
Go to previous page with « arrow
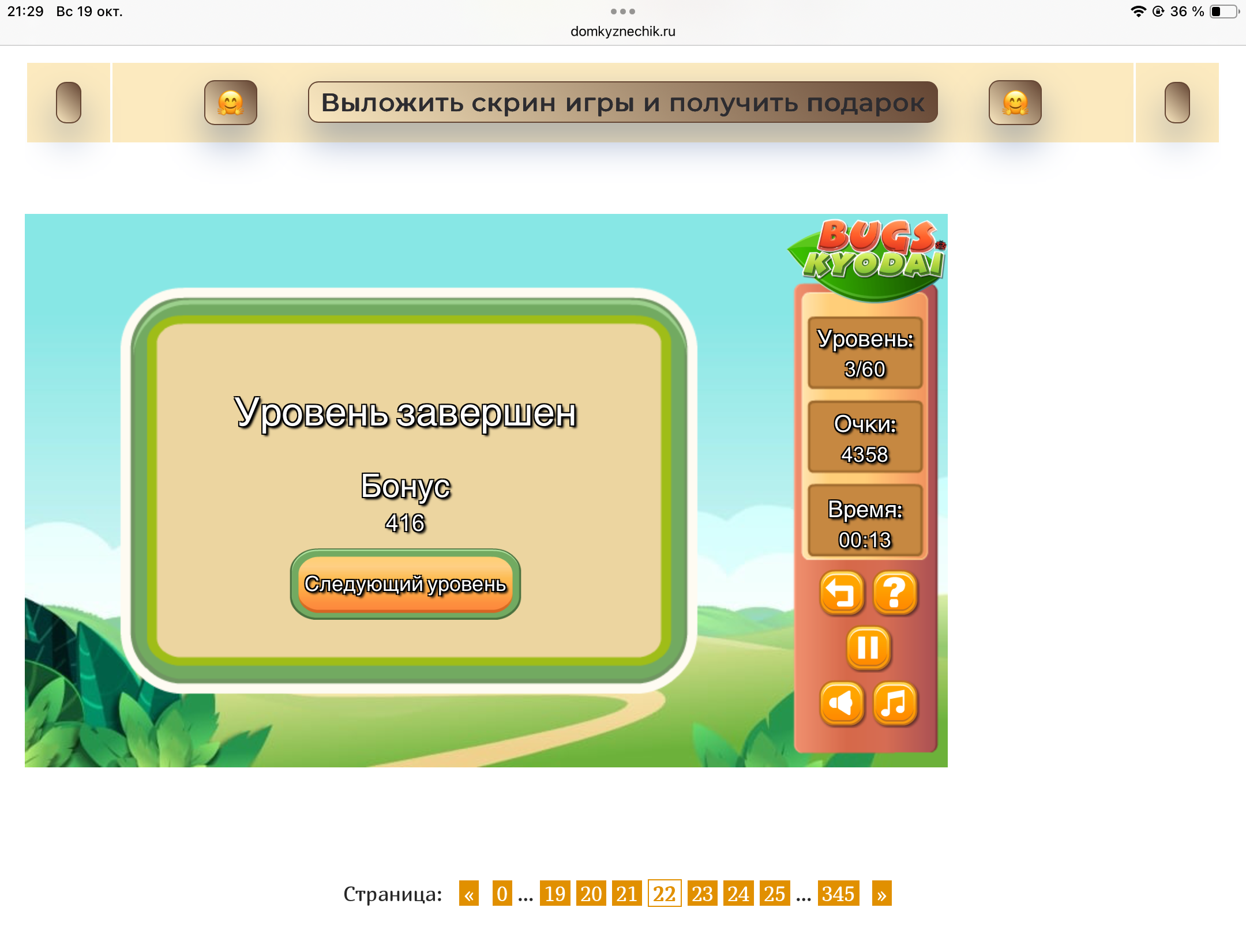(469, 894)
